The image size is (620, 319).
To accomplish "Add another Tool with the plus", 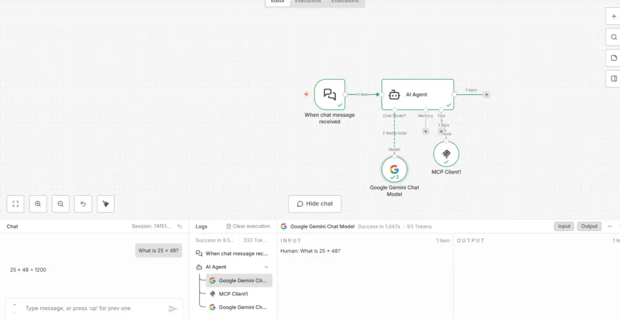I will click(x=441, y=132).
